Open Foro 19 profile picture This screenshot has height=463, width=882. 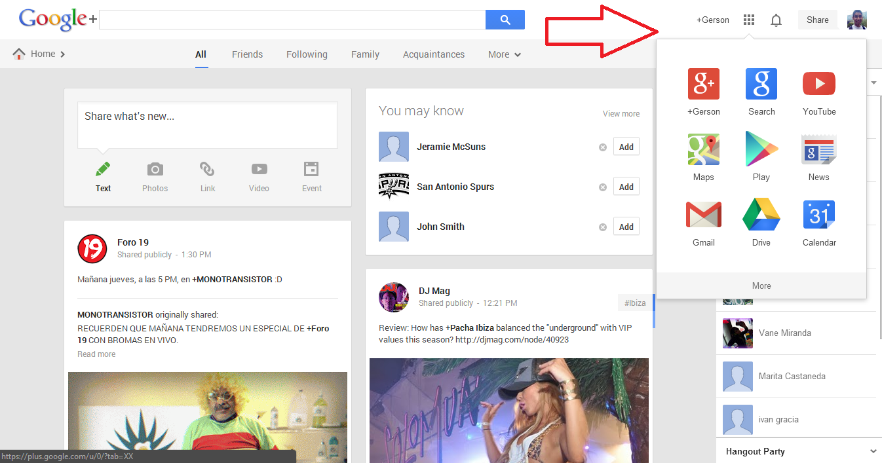point(92,248)
